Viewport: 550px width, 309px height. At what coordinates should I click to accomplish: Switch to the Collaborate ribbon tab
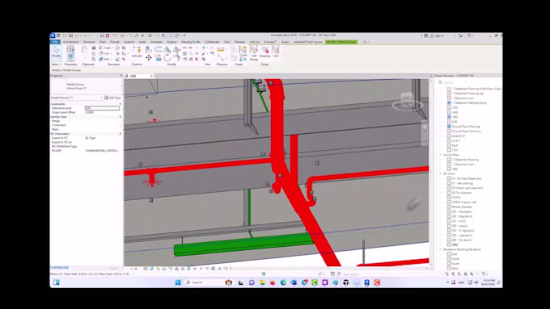point(212,42)
